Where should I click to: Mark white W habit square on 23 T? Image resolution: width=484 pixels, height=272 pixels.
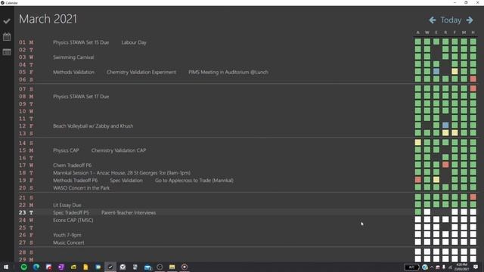click(427, 212)
